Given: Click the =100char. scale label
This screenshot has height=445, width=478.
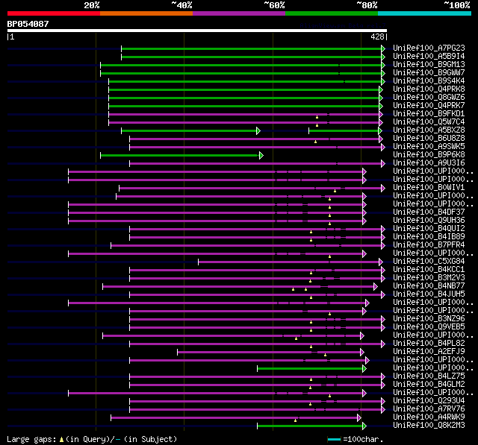Looking at the screenshot, I should [363, 440].
